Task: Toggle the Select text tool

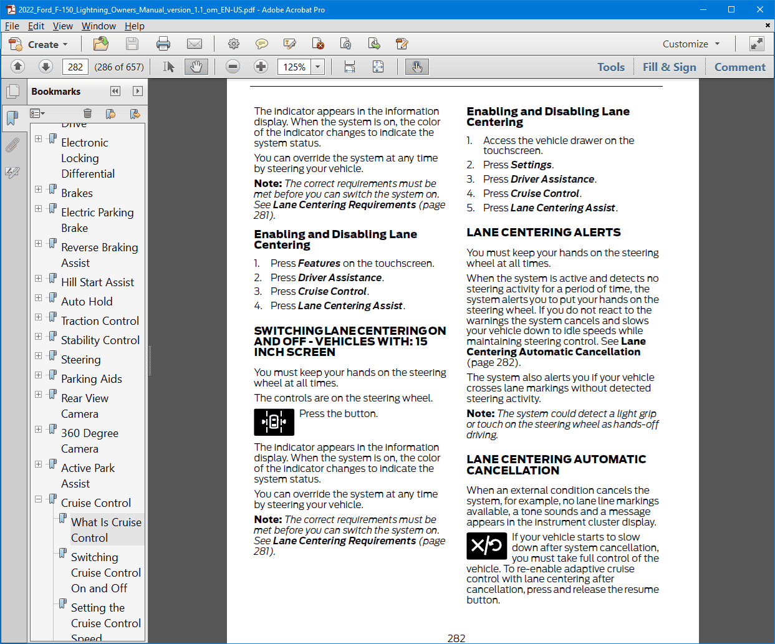Action: tap(169, 67)
